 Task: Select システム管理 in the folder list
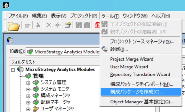(54, 82)
